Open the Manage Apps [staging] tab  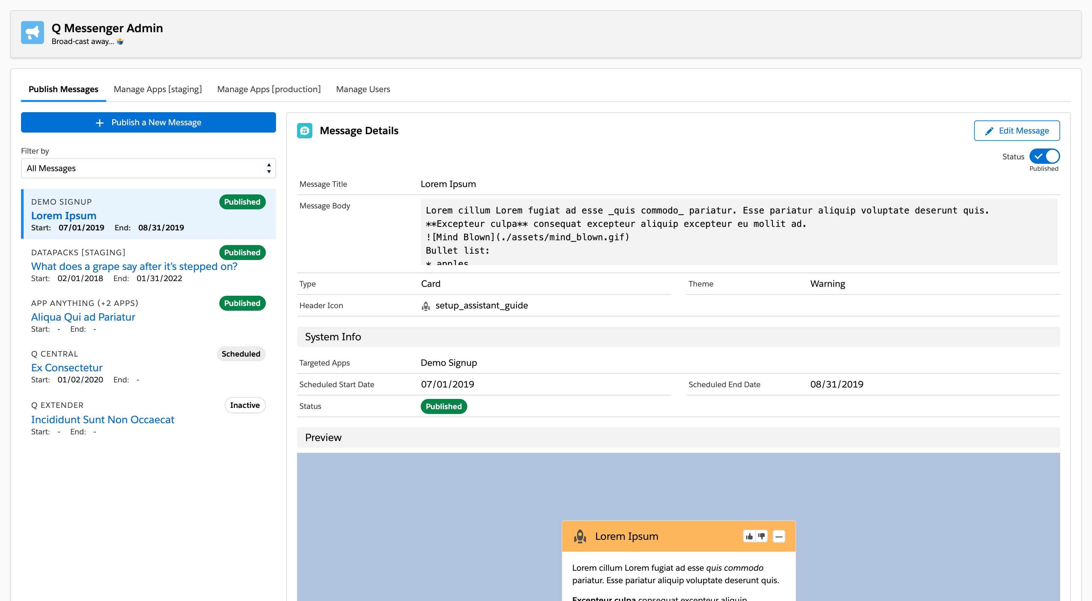point(158,89)
